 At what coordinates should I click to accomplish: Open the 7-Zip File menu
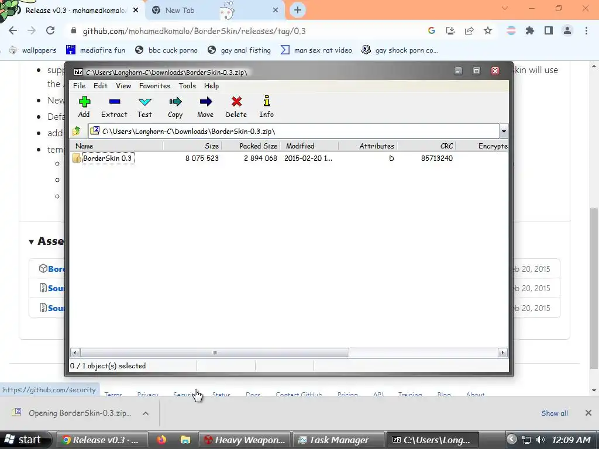pyautogui.click(x=79, y=86)
